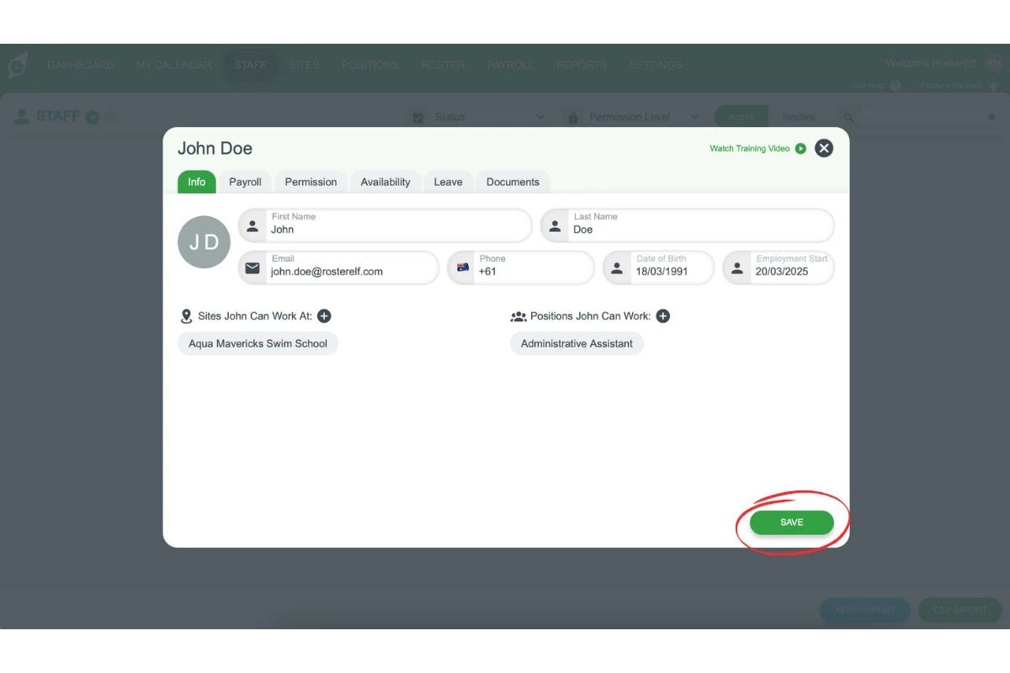The height and width of the screenshot is (673, 1010).
Task: Open DASHBOARD in the background nav
Action: [81, 65]
